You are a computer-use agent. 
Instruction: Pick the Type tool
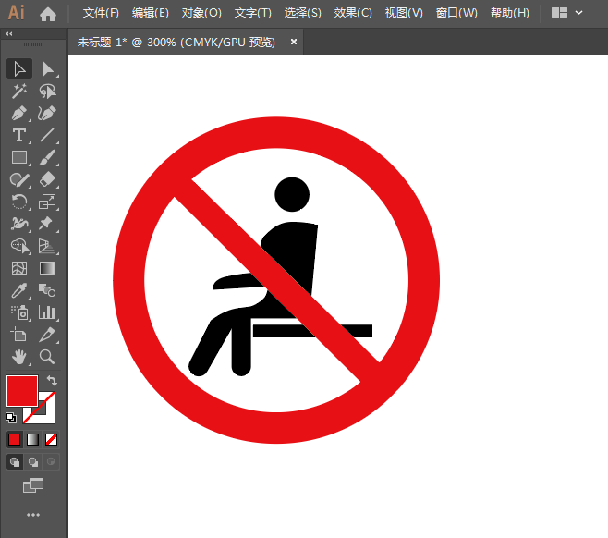(x=18, y=135)
